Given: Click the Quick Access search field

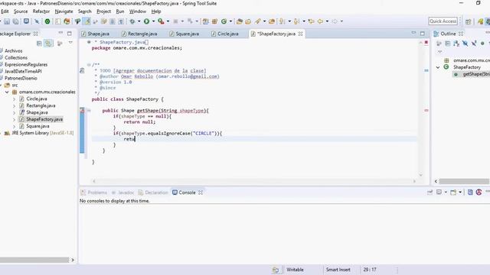Looking at the screenshot, I should tap(443, 21).
